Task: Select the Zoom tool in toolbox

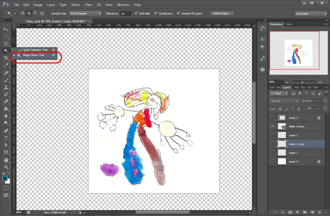Action: (6, 167)
